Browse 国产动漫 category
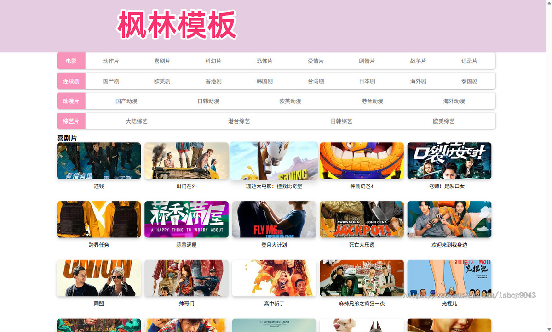 pos(126,101)
